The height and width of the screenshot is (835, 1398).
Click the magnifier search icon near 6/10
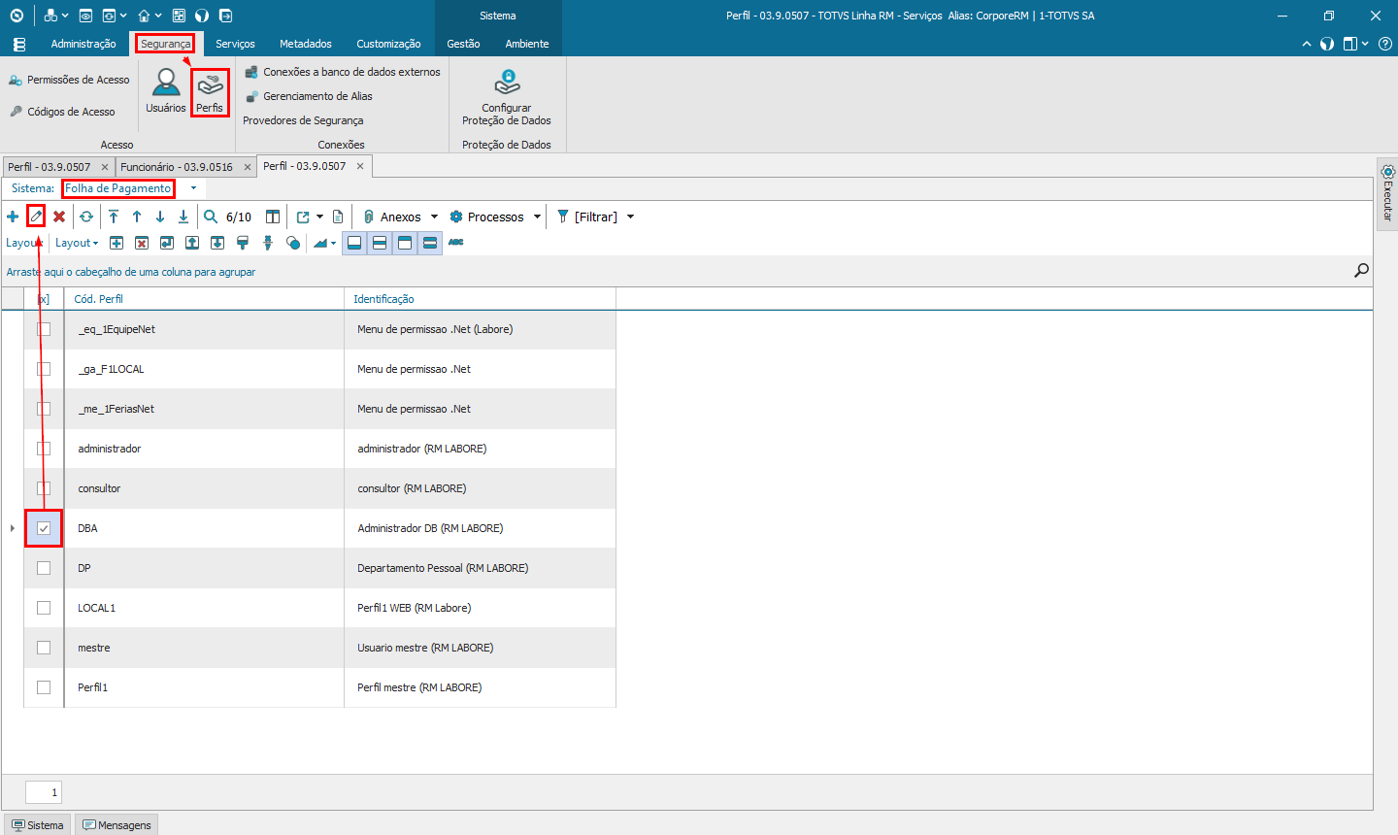(211, 217)
